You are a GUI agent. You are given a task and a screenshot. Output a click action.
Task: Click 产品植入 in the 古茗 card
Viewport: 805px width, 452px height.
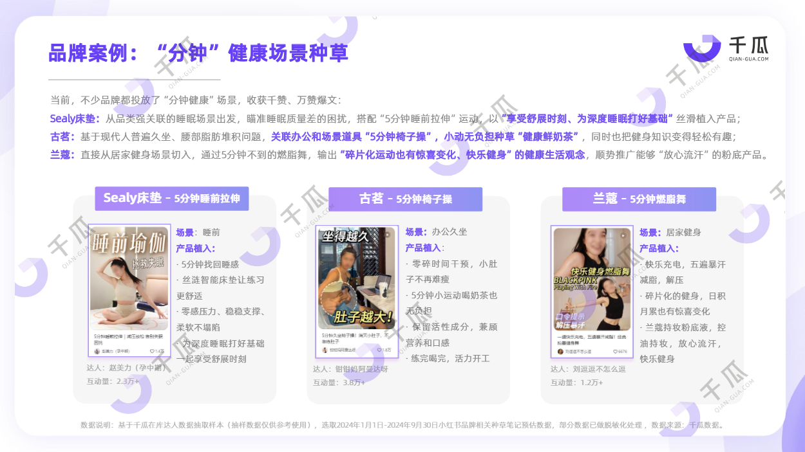point(424,248)
